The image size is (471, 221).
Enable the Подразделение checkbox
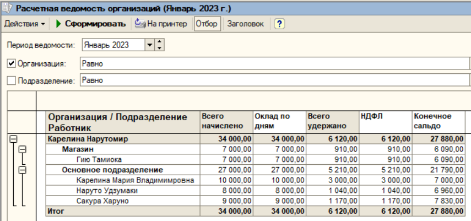click(x=11, y=80)
